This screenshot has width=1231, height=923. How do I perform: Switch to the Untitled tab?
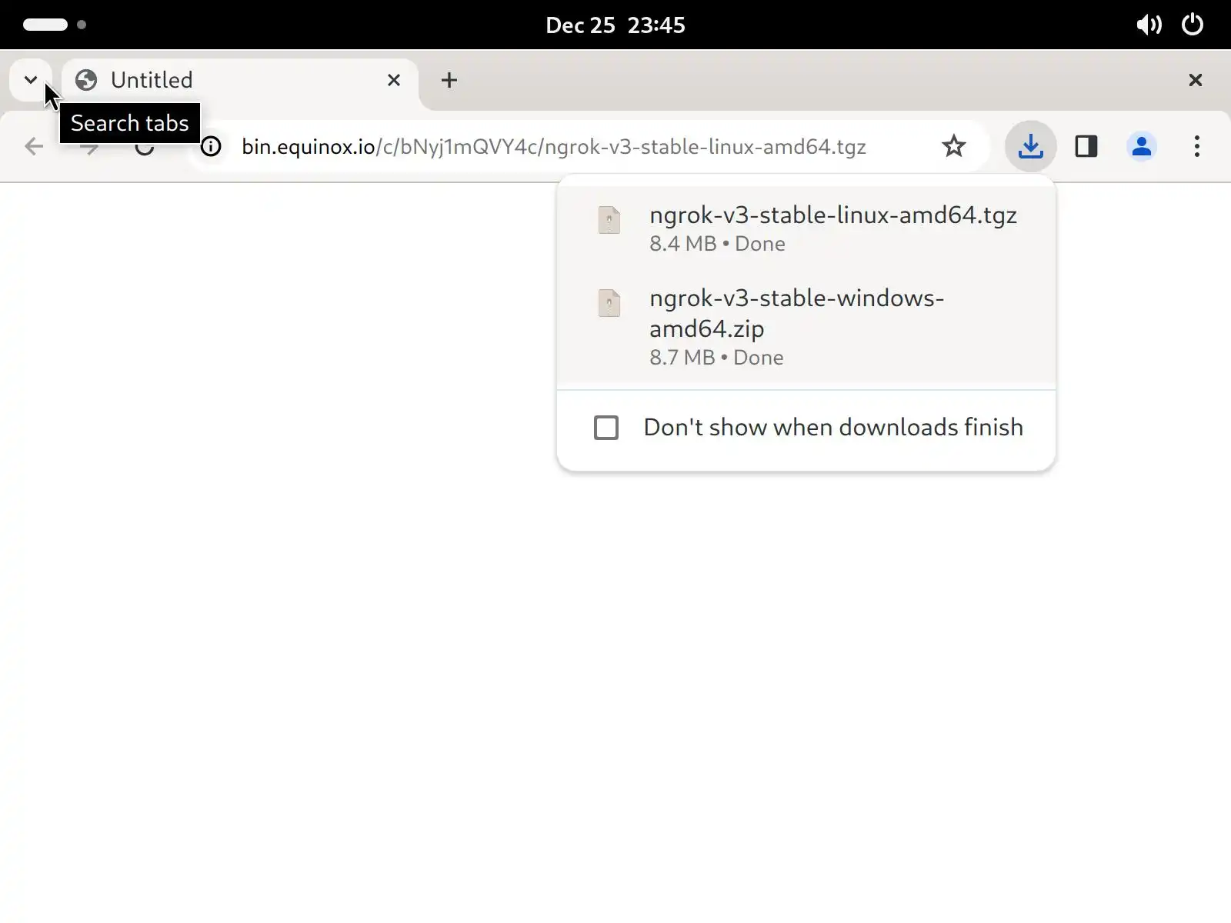coord(240,80)
